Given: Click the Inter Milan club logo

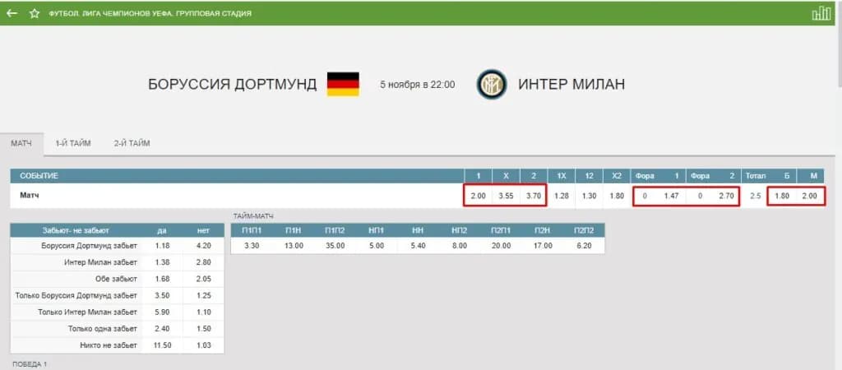Looking at the screenshot, I should (x=492, y=85).
